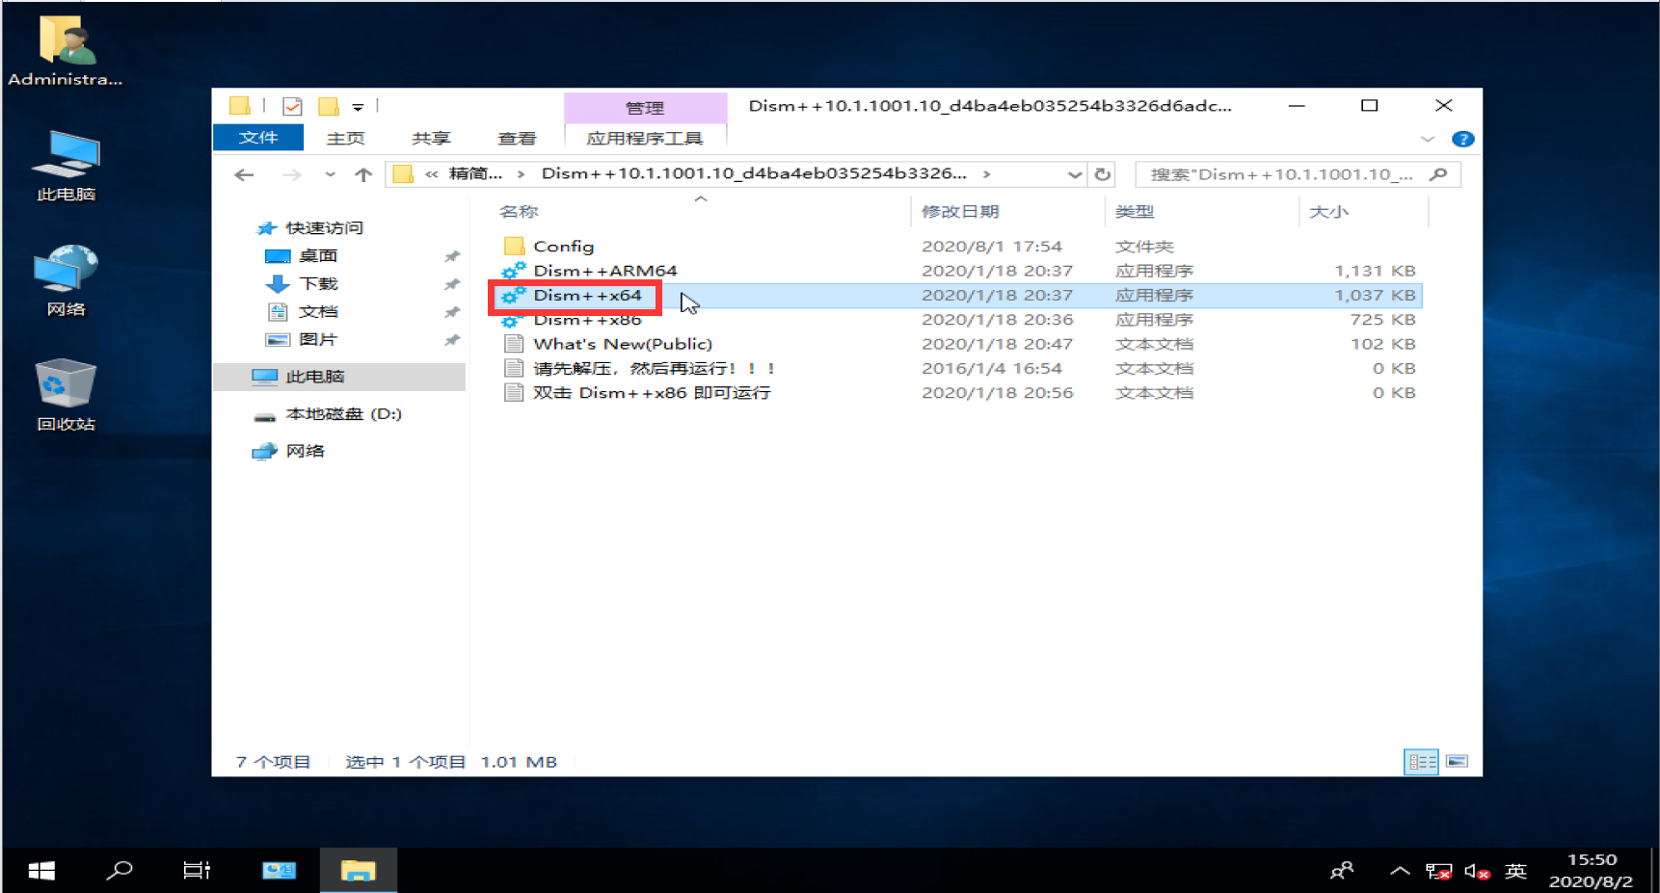This screenshot has width=1660, height=893.
Task: Click the network status tray icon
Action: click(x=1438, y=872)
